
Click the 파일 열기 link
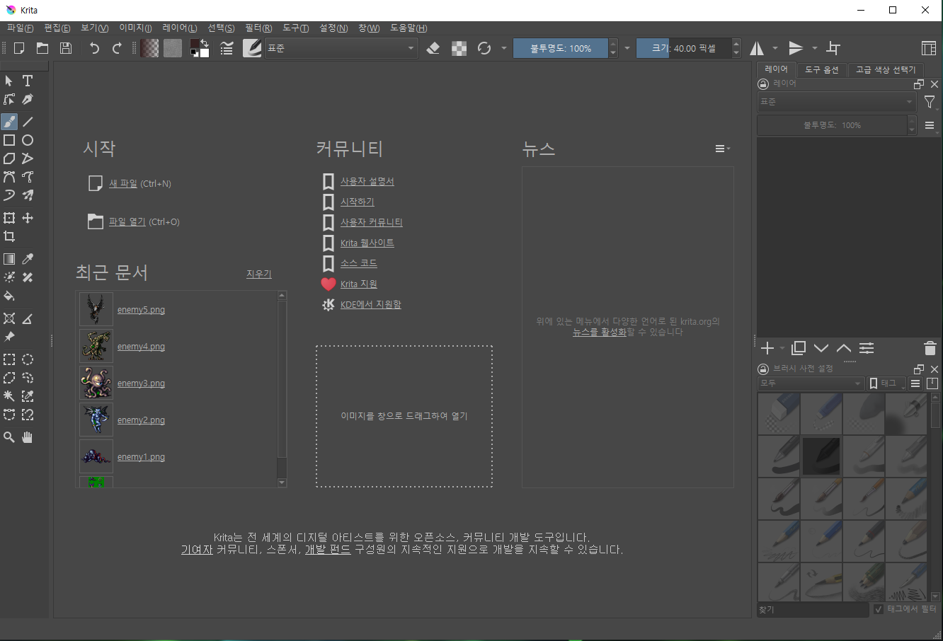click(x=127, y=221)
